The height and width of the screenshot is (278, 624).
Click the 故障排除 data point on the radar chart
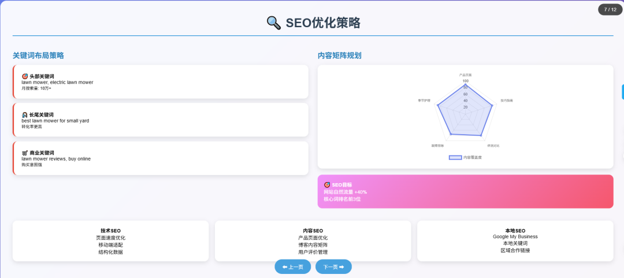(451, 134)
